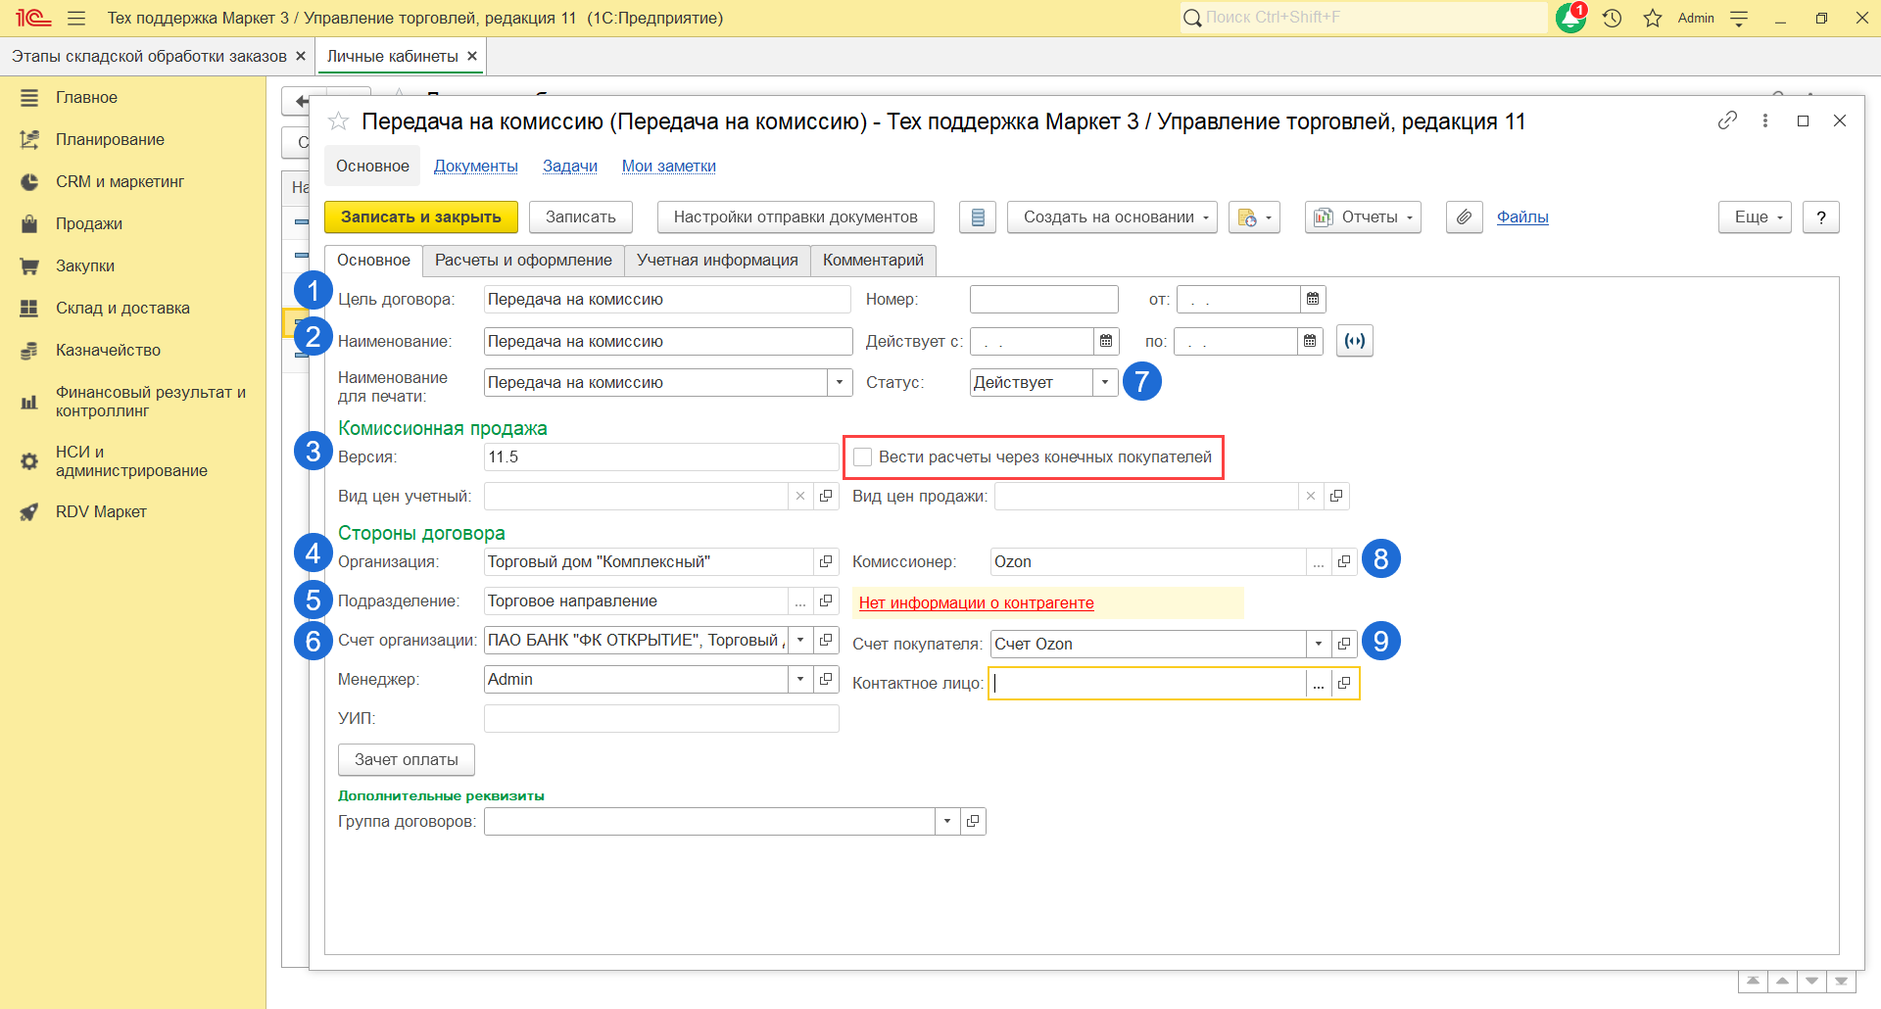The image size is (1881, 1009).
Task: Clear the 'Вид цен учетный' field
Action: coord(800,497)
